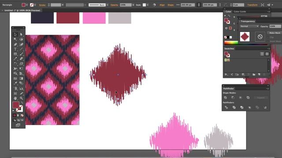The height and width of the screenshot is (158, 282).
Task: Select the Swatches panel tab
Action: point(229,49)
